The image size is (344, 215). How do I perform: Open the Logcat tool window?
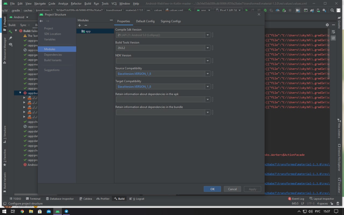[x=137, y=199]
